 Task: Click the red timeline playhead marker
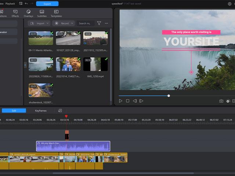[66, 116]
